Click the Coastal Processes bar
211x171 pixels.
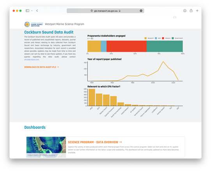pos(113,101)
